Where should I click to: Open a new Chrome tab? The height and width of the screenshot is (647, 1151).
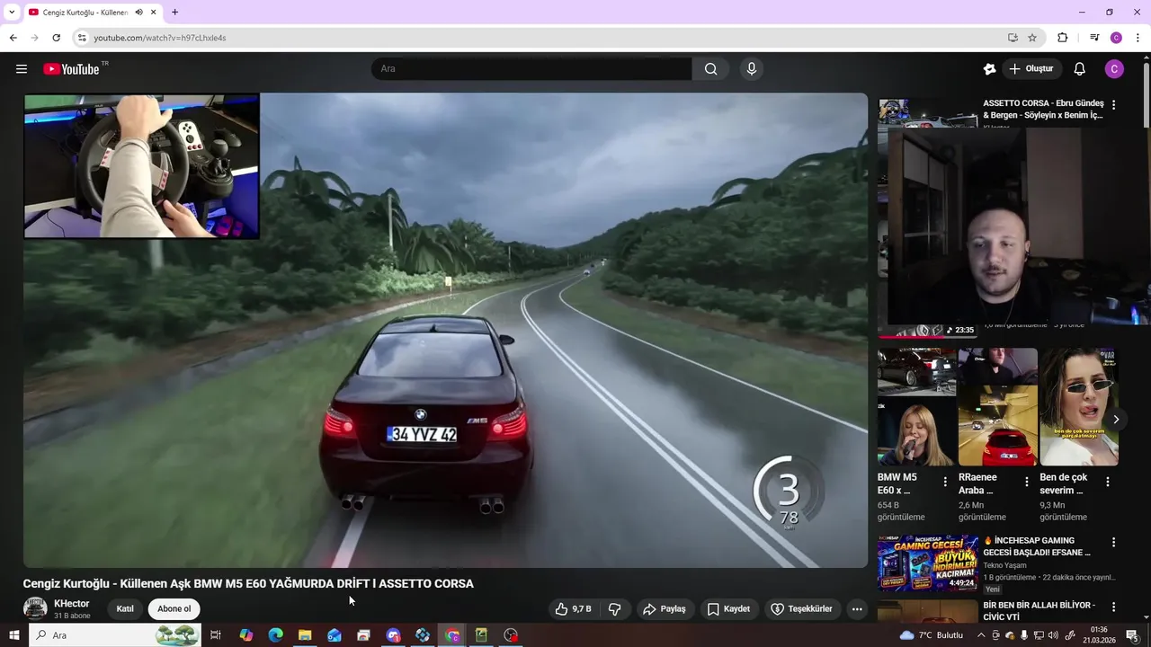tap(174, 13)
